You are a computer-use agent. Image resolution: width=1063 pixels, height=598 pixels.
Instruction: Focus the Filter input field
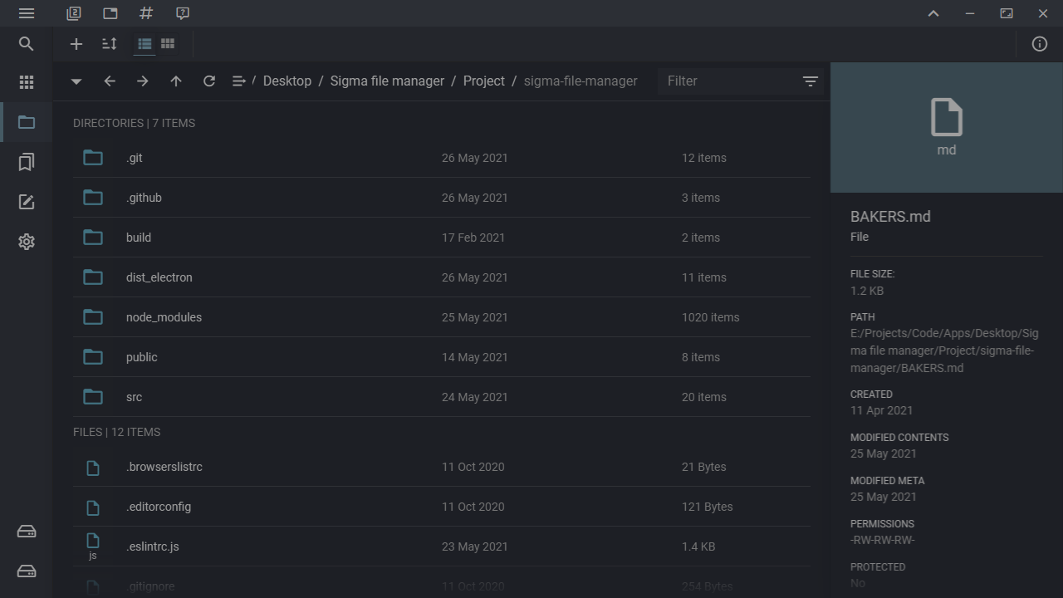(729, 81)
